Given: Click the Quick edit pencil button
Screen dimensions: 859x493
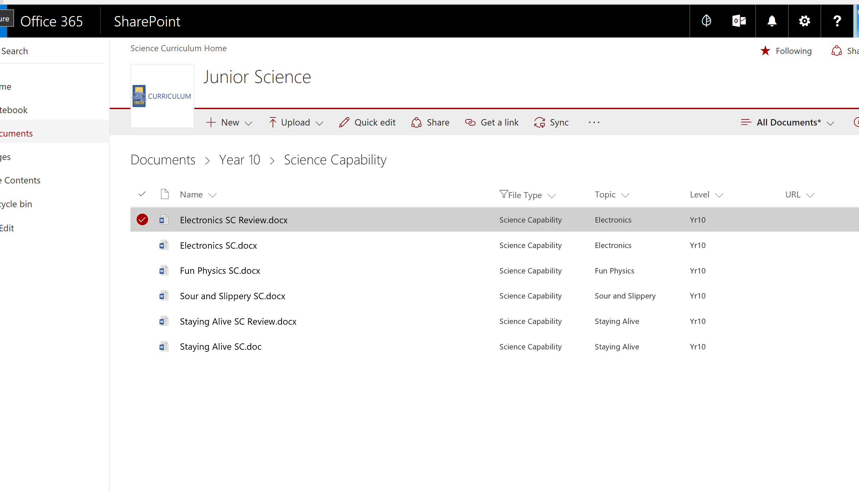Looking at the screenshot, I should (367, 122).
